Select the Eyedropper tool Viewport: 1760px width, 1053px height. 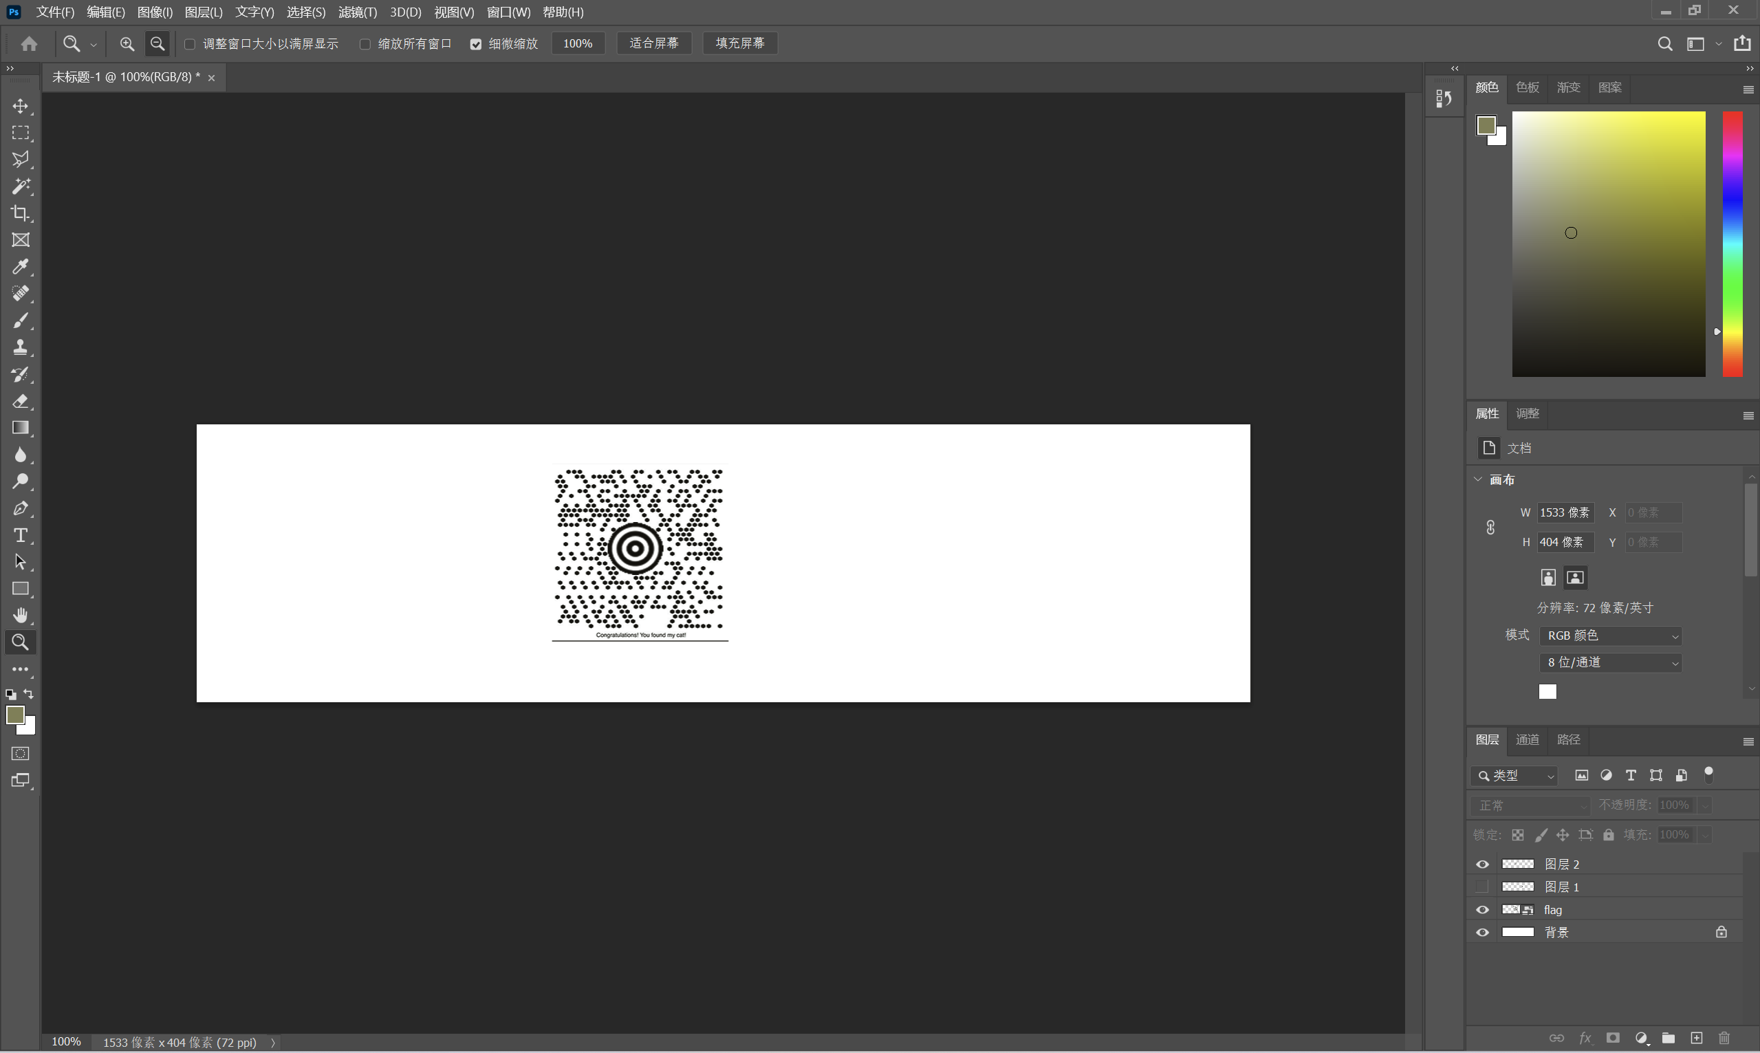coord(21,267)
